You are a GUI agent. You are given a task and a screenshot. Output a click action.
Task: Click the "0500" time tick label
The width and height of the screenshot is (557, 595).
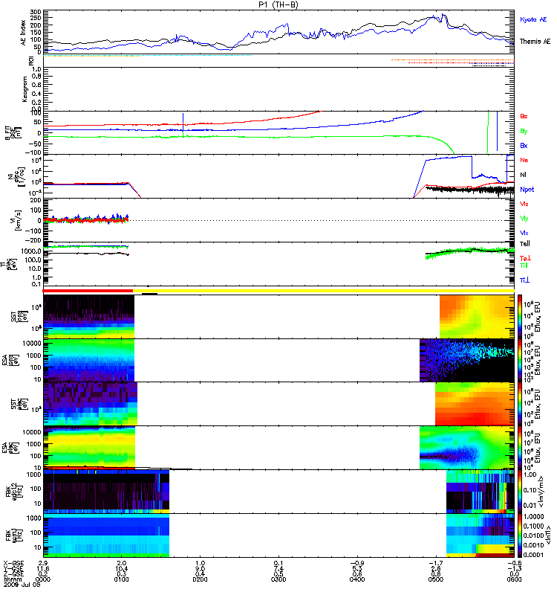(436, 579)
